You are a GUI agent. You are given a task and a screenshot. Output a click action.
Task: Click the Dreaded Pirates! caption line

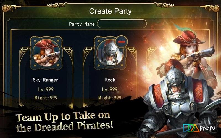tap(65, 126)
